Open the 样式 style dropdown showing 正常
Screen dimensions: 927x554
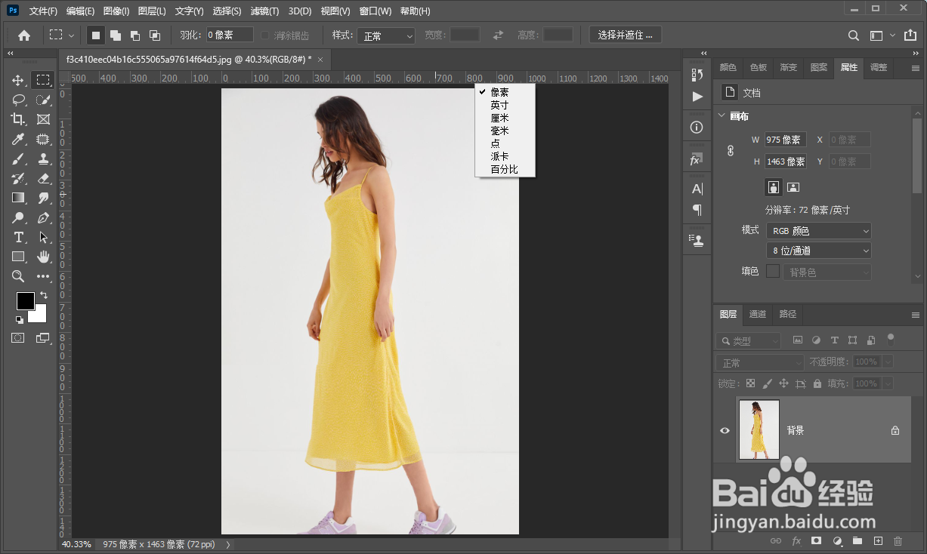pos(386,35)
